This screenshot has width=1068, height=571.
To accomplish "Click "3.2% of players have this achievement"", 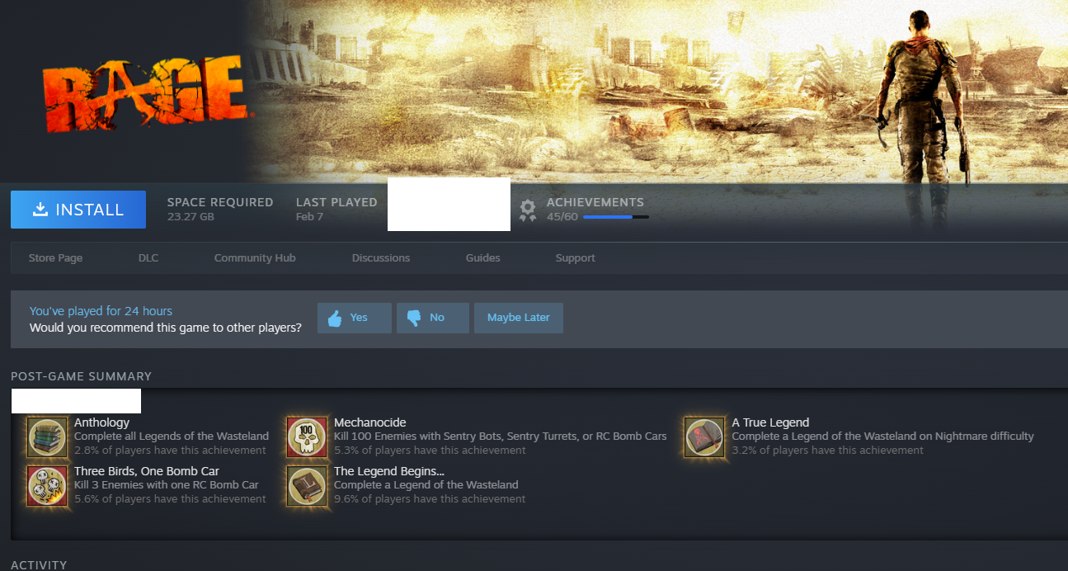I will tap(827, 451).
